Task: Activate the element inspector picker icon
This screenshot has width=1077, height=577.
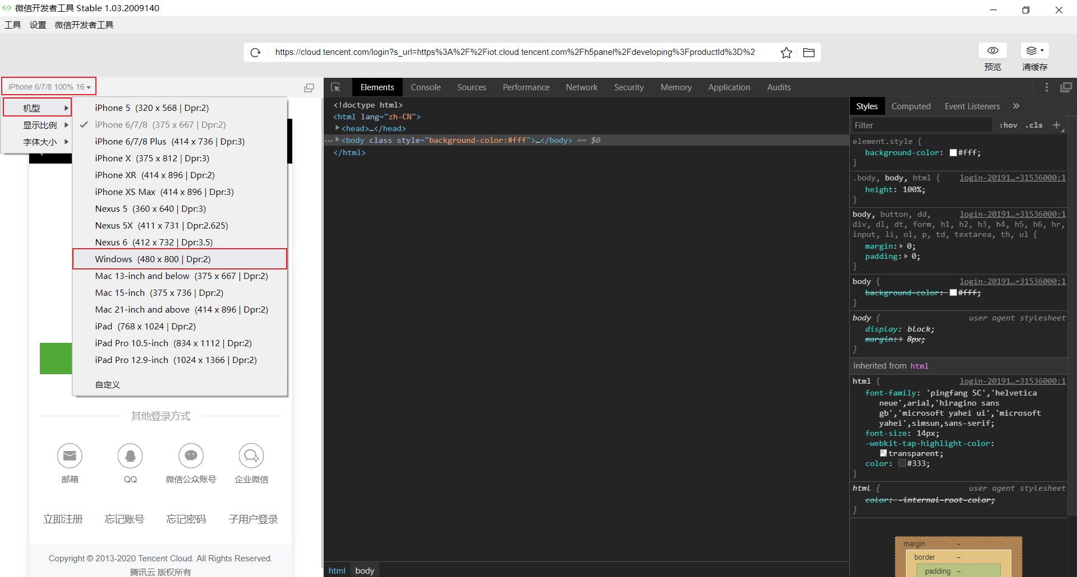Action: point(336,87)
